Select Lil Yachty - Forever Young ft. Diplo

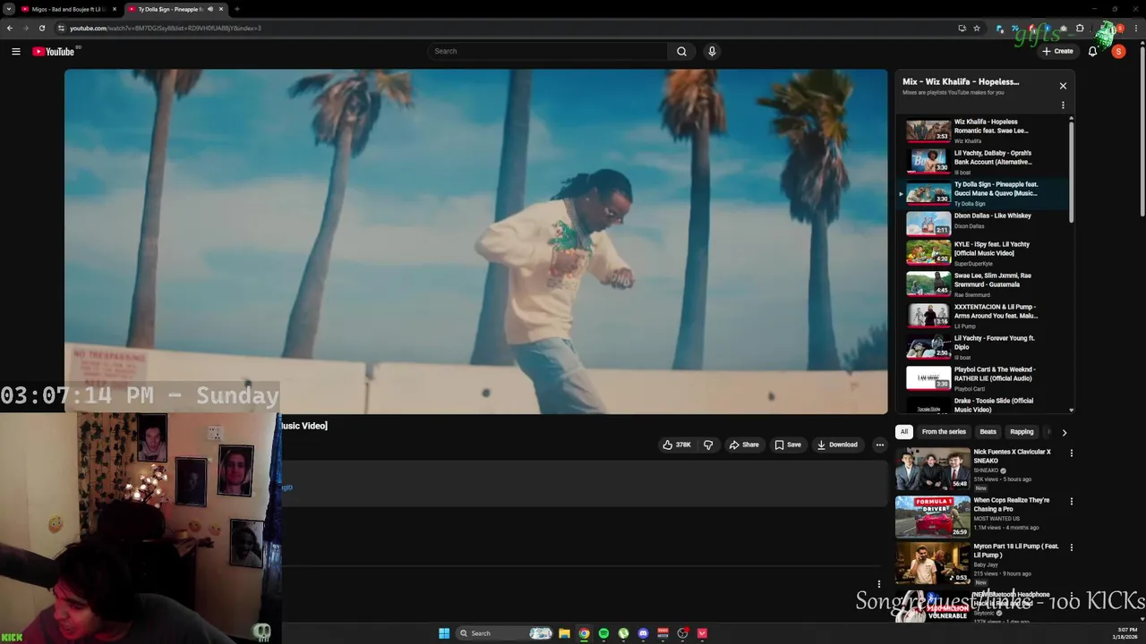click(x=983, y=347)
